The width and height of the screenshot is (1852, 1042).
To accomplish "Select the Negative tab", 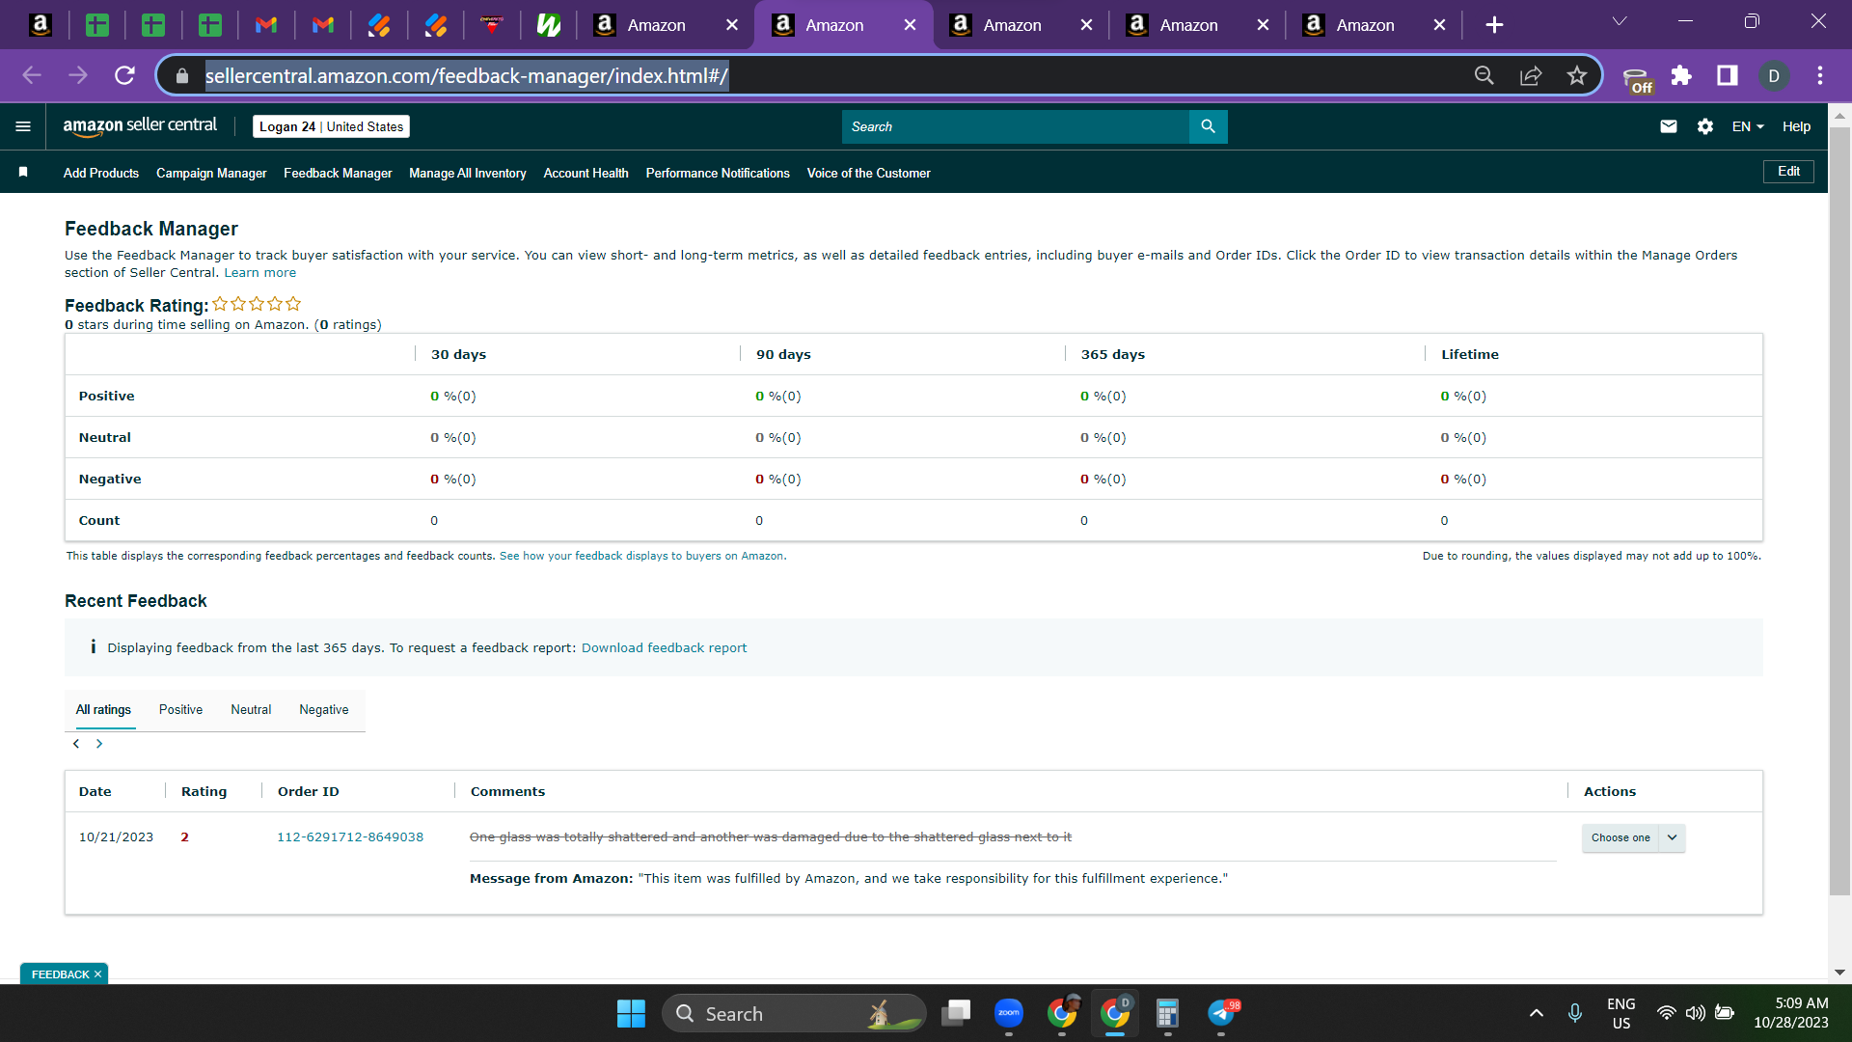I will click(x=324, y=709).
